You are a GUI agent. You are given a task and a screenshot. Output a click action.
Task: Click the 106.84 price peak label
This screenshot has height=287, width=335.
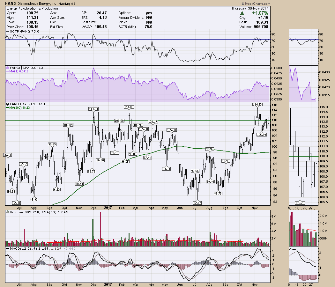(68, 125)
